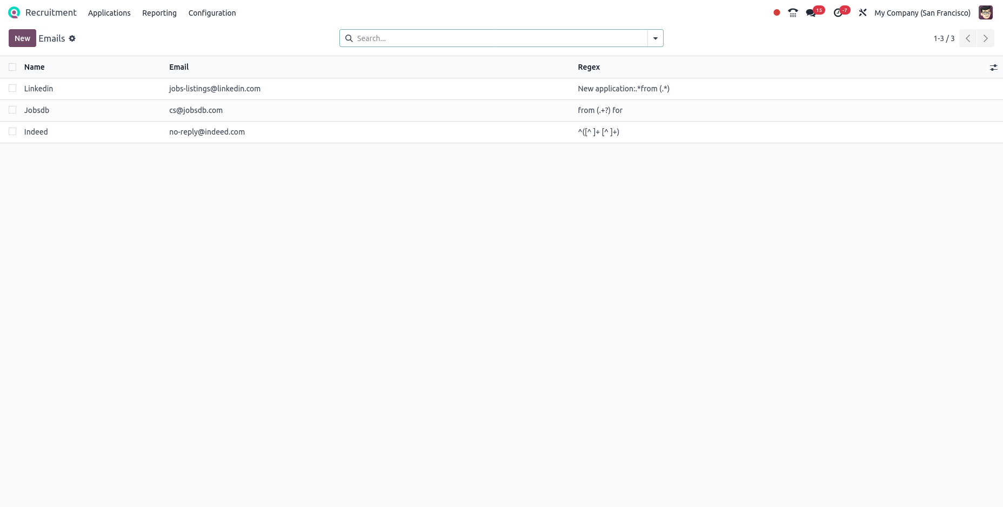Tick the Linkedin row checkbox
This screenshot has width=1003, height=507.
[x=12, y=88]
